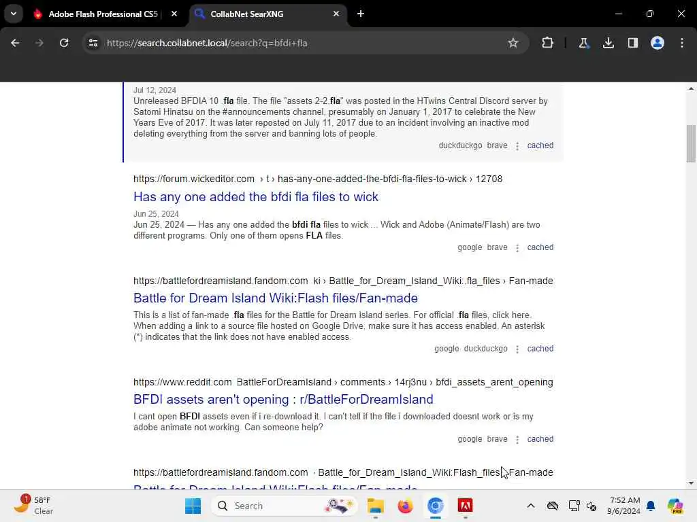Open cached link for the BFDIA 10 result
The height and width of the screenshot is (522, 697).
coord(540,145)
